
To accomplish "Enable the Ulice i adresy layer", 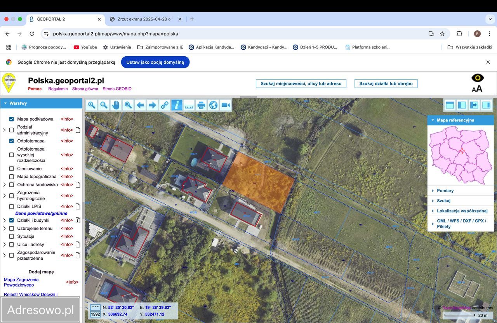I will tap(11, 245).
